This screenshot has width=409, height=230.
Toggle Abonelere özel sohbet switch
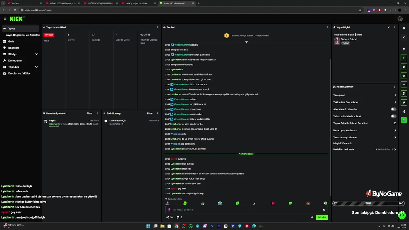(394, 109)
